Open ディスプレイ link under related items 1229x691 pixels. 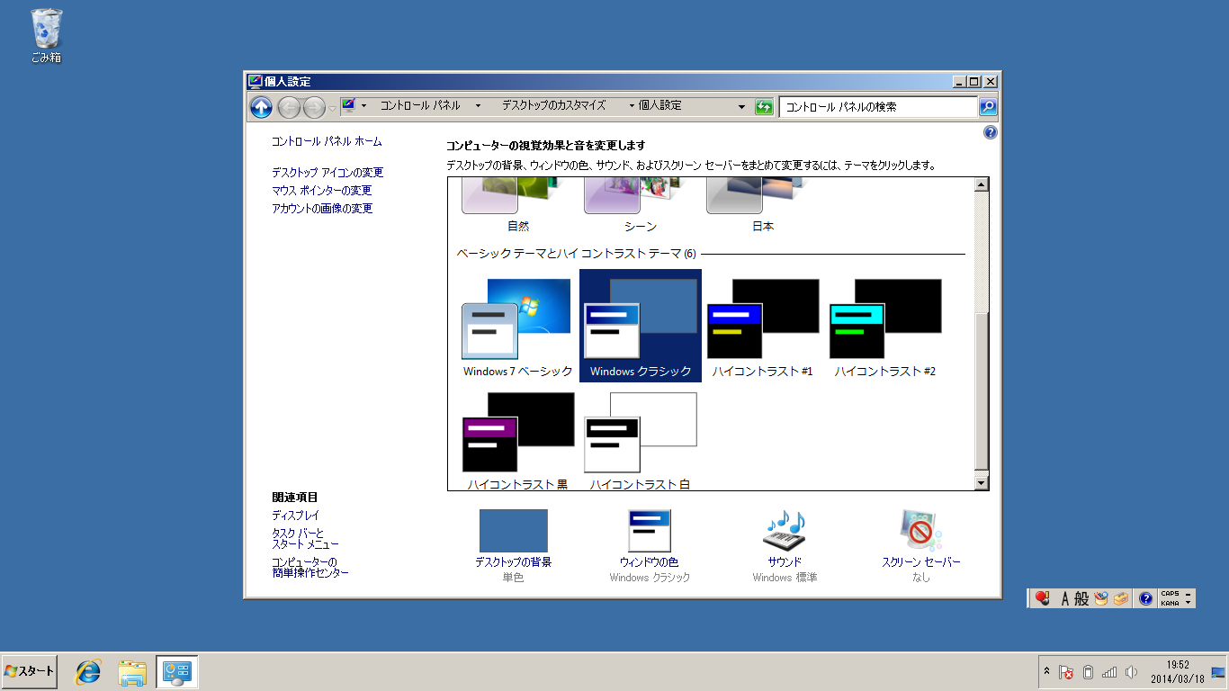pyautogui.click(x=296, y=516)
